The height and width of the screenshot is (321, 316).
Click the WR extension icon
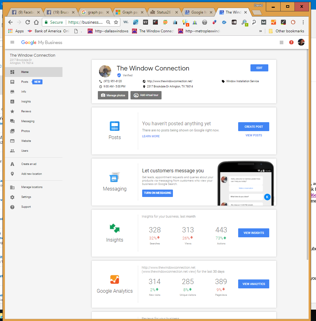click(x=145, y=22)
